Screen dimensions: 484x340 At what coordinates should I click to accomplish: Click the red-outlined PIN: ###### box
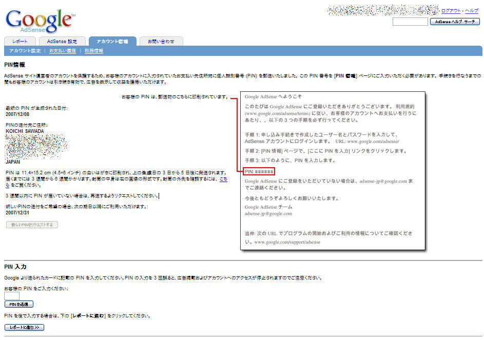point(259,171)
